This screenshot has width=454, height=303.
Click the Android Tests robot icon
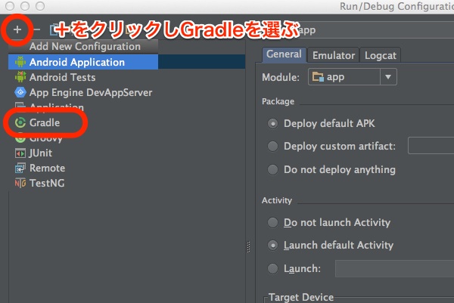tap(20, 77)
